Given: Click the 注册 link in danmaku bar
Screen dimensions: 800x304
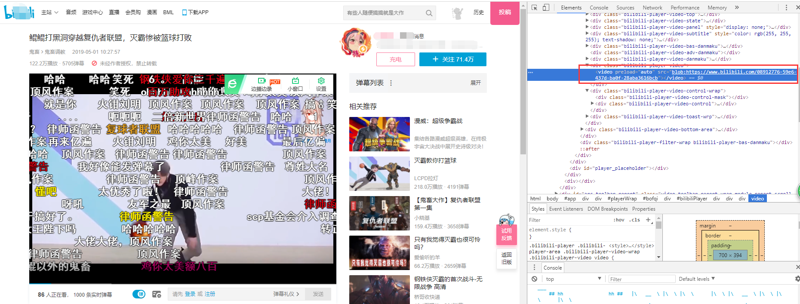Looking at the screenshot, I should (x=210, y=294).
